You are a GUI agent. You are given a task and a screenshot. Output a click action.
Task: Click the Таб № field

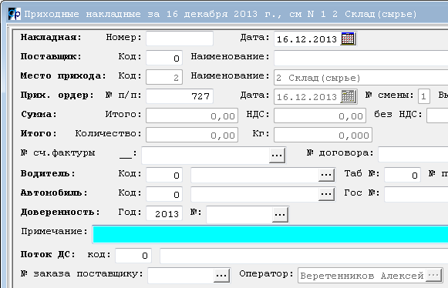click(x=403, y=175)
